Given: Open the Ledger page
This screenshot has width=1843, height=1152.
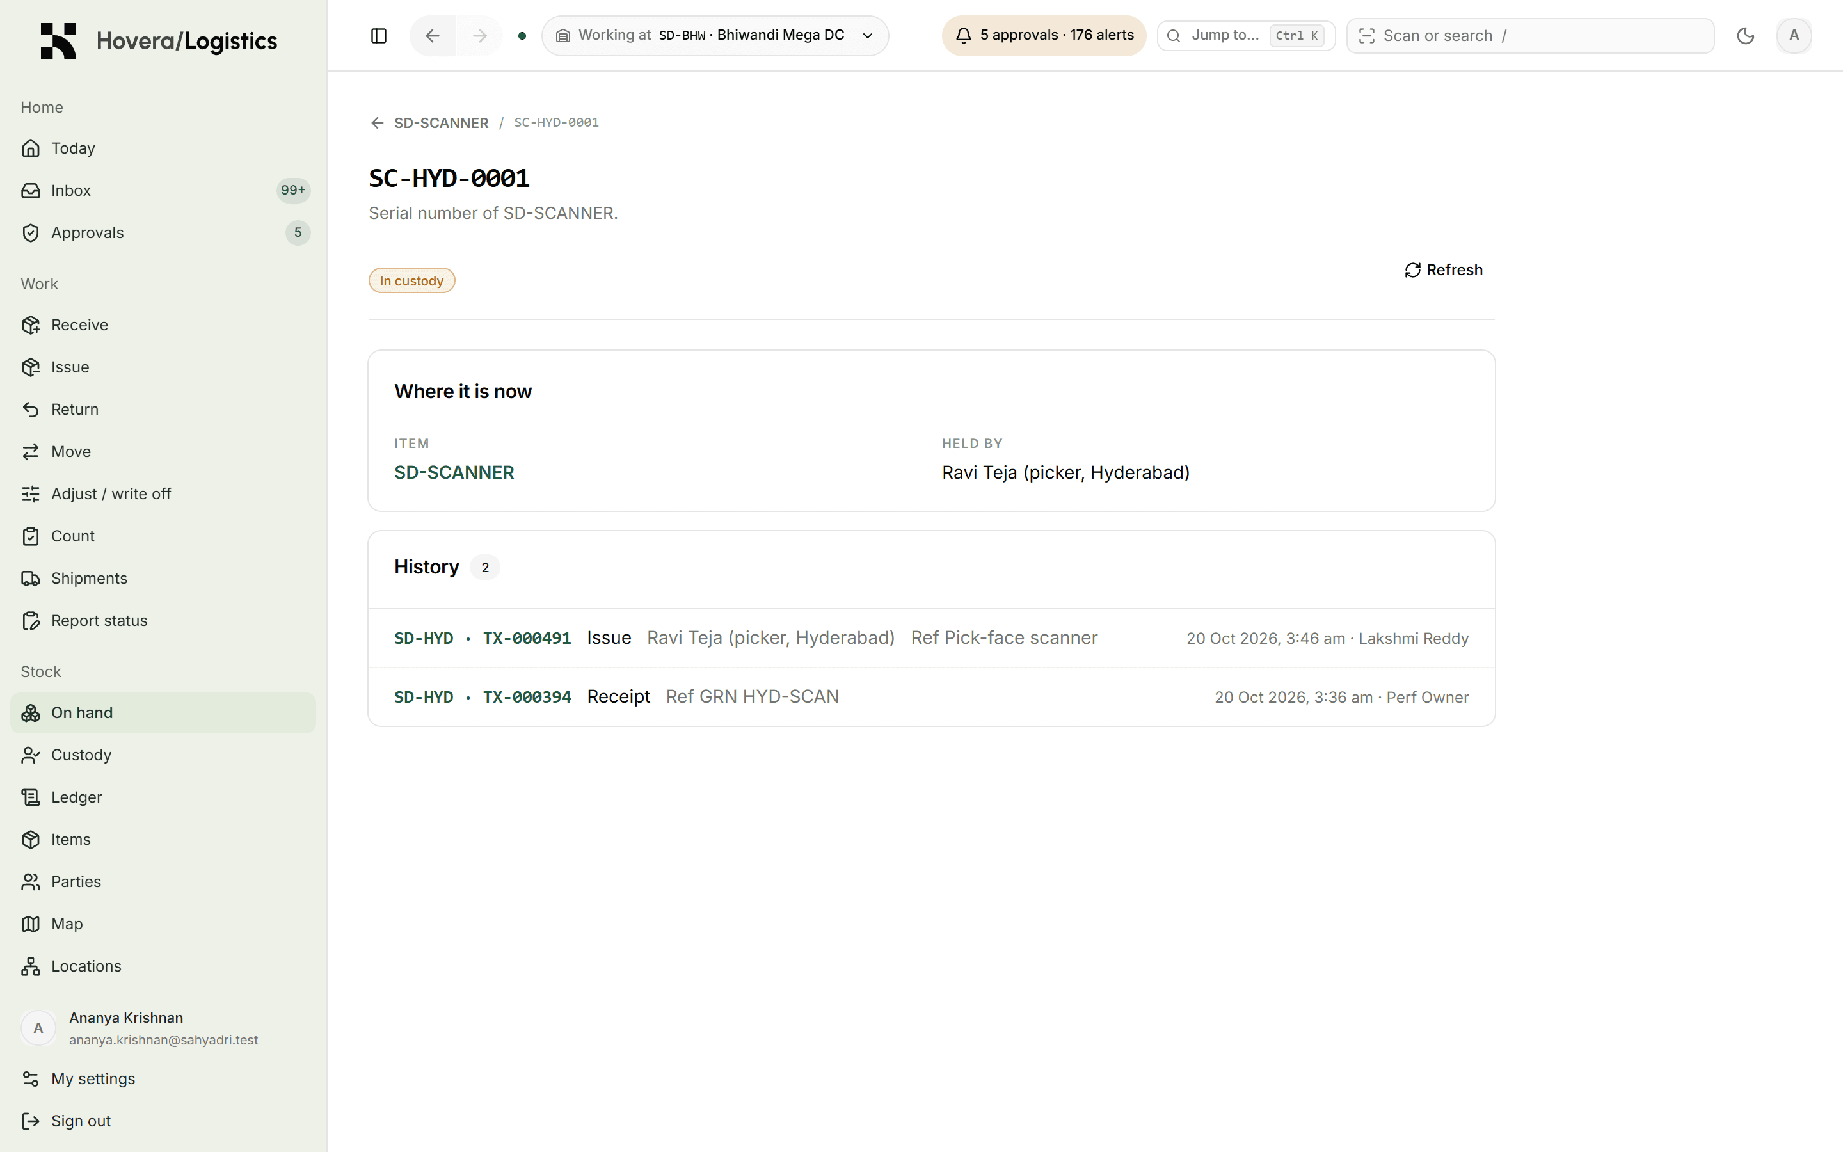Looking at the screenshot, I should [163, 797].
